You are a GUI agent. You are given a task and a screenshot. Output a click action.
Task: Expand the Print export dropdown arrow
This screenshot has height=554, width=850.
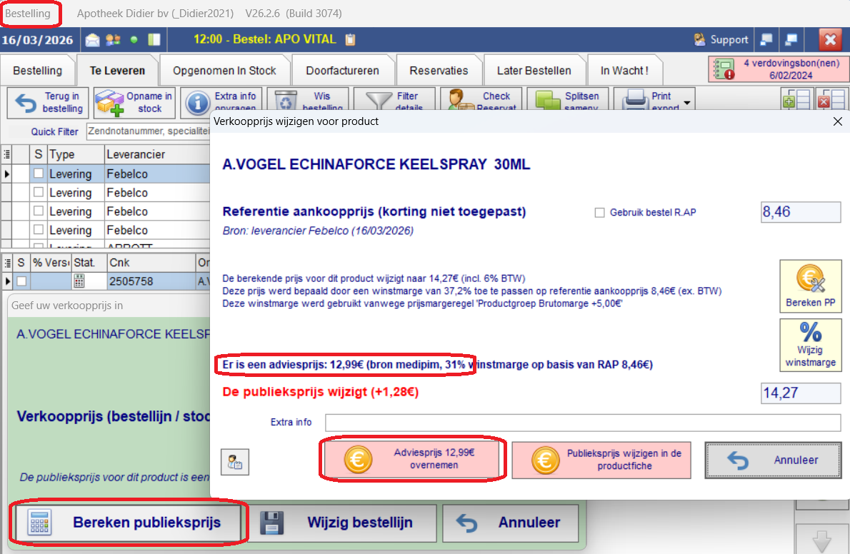687,103
